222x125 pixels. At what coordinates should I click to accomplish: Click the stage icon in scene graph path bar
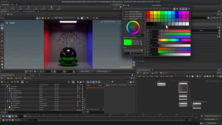8,78
